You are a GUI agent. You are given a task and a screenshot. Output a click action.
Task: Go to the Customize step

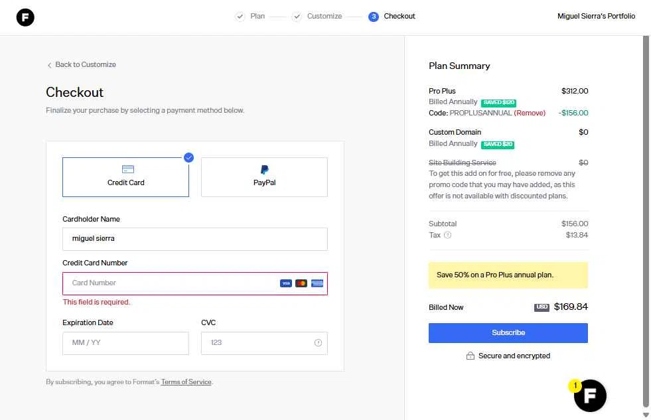[x=325, y=16]
